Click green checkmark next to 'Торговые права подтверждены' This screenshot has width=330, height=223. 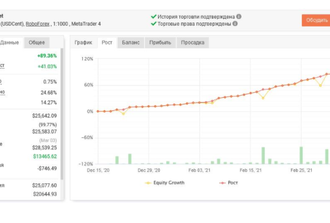tap(153, 24)
